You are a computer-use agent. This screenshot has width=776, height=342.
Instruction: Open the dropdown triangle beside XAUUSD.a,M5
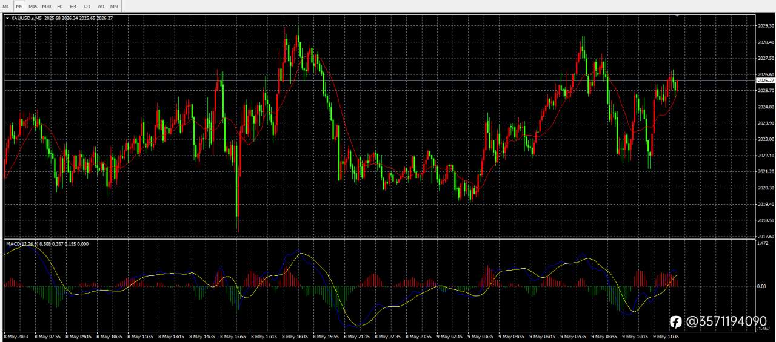coord(7,18)
